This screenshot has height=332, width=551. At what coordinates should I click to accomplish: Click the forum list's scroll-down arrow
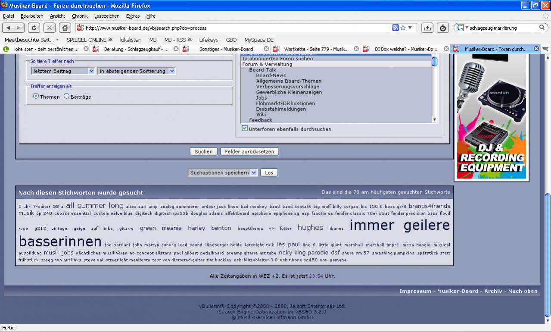pos(434,120)
